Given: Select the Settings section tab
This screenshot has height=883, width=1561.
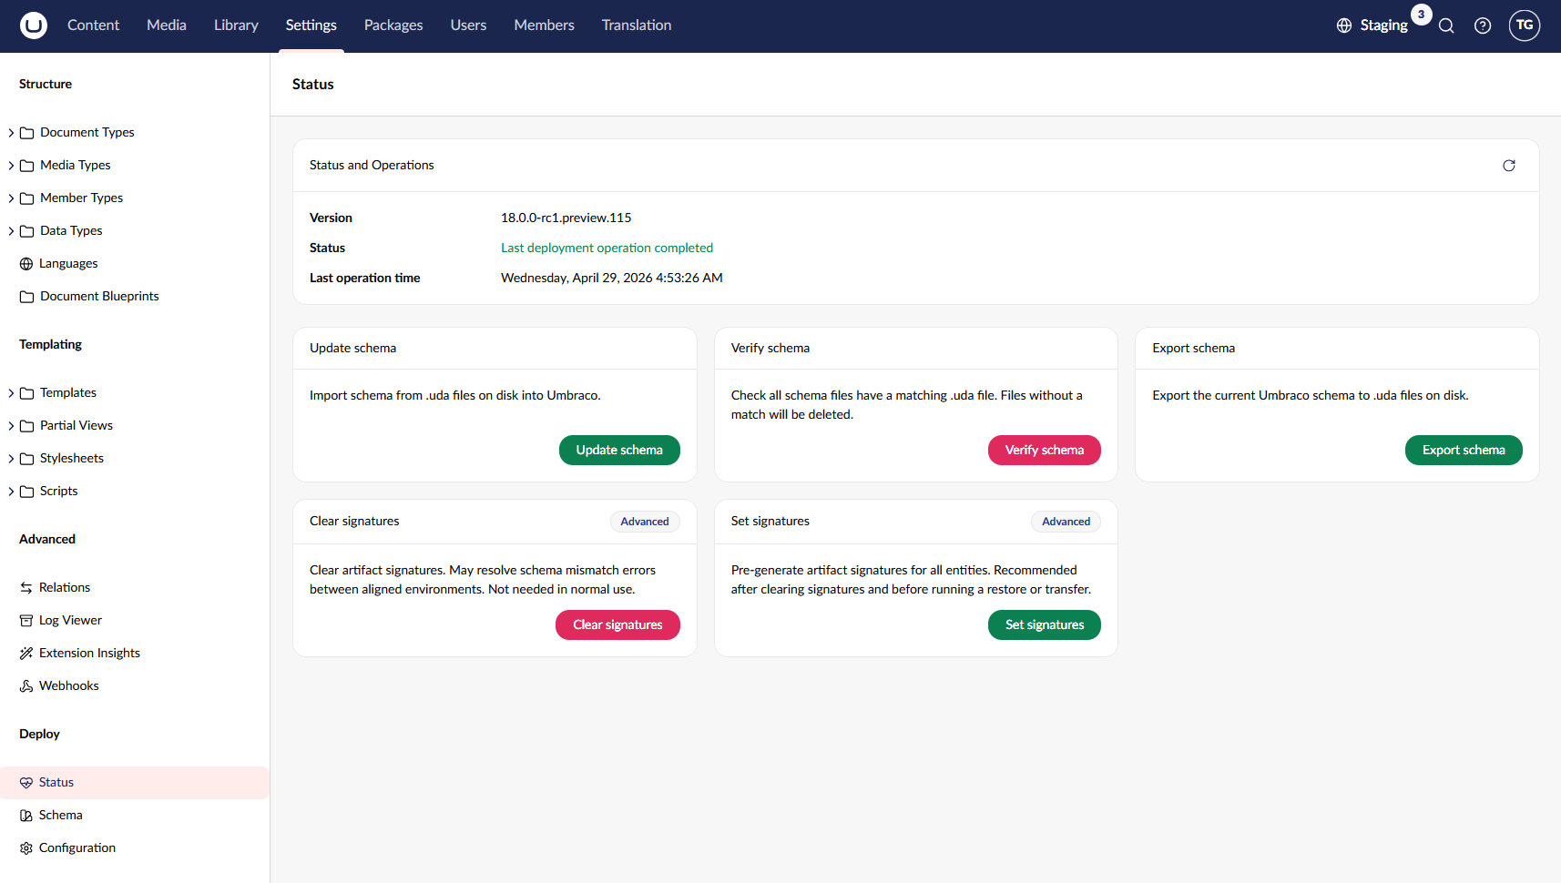Looking at the screenshot, I should pyautogui.click(x=311, y=25).
